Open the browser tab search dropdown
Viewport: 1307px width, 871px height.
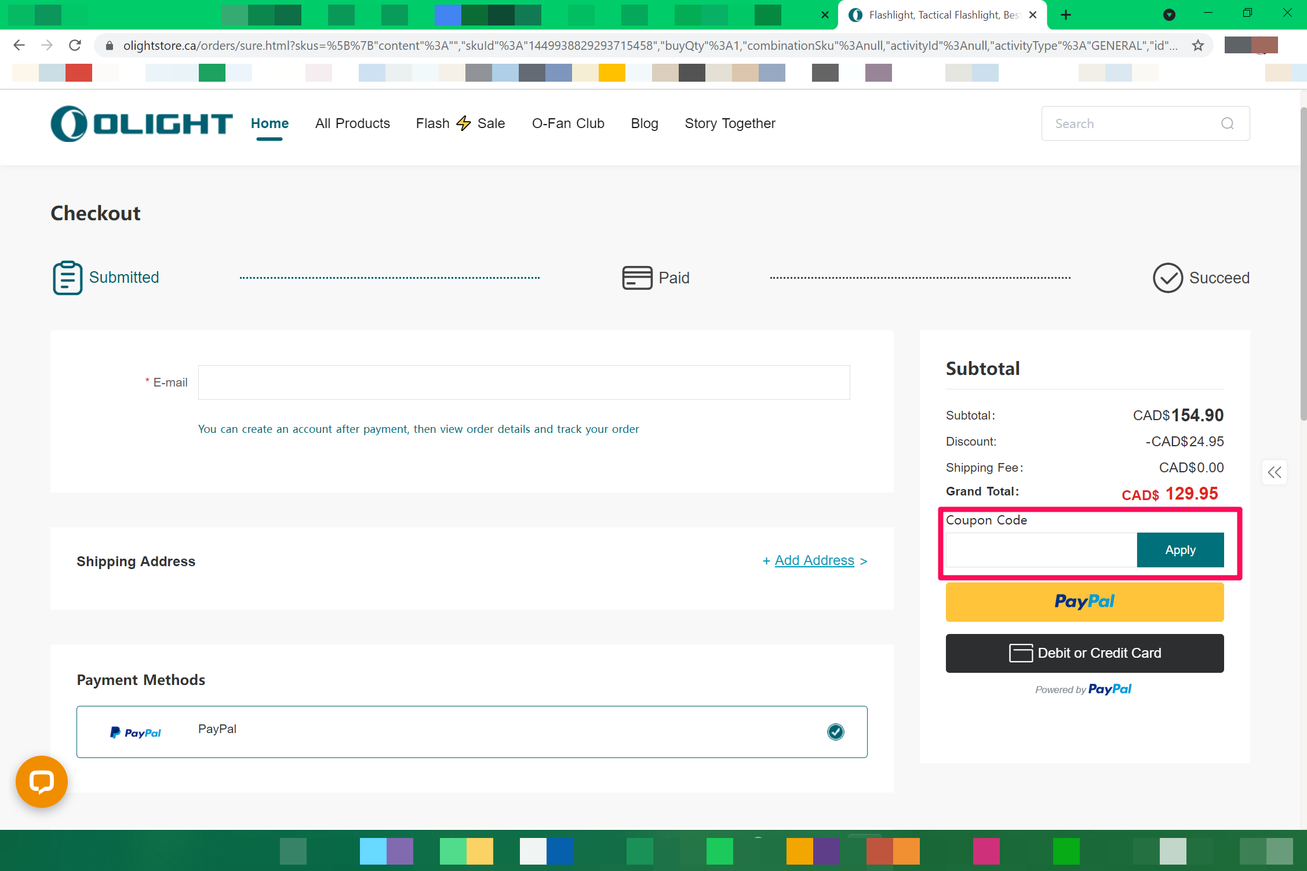(1169, 15)
